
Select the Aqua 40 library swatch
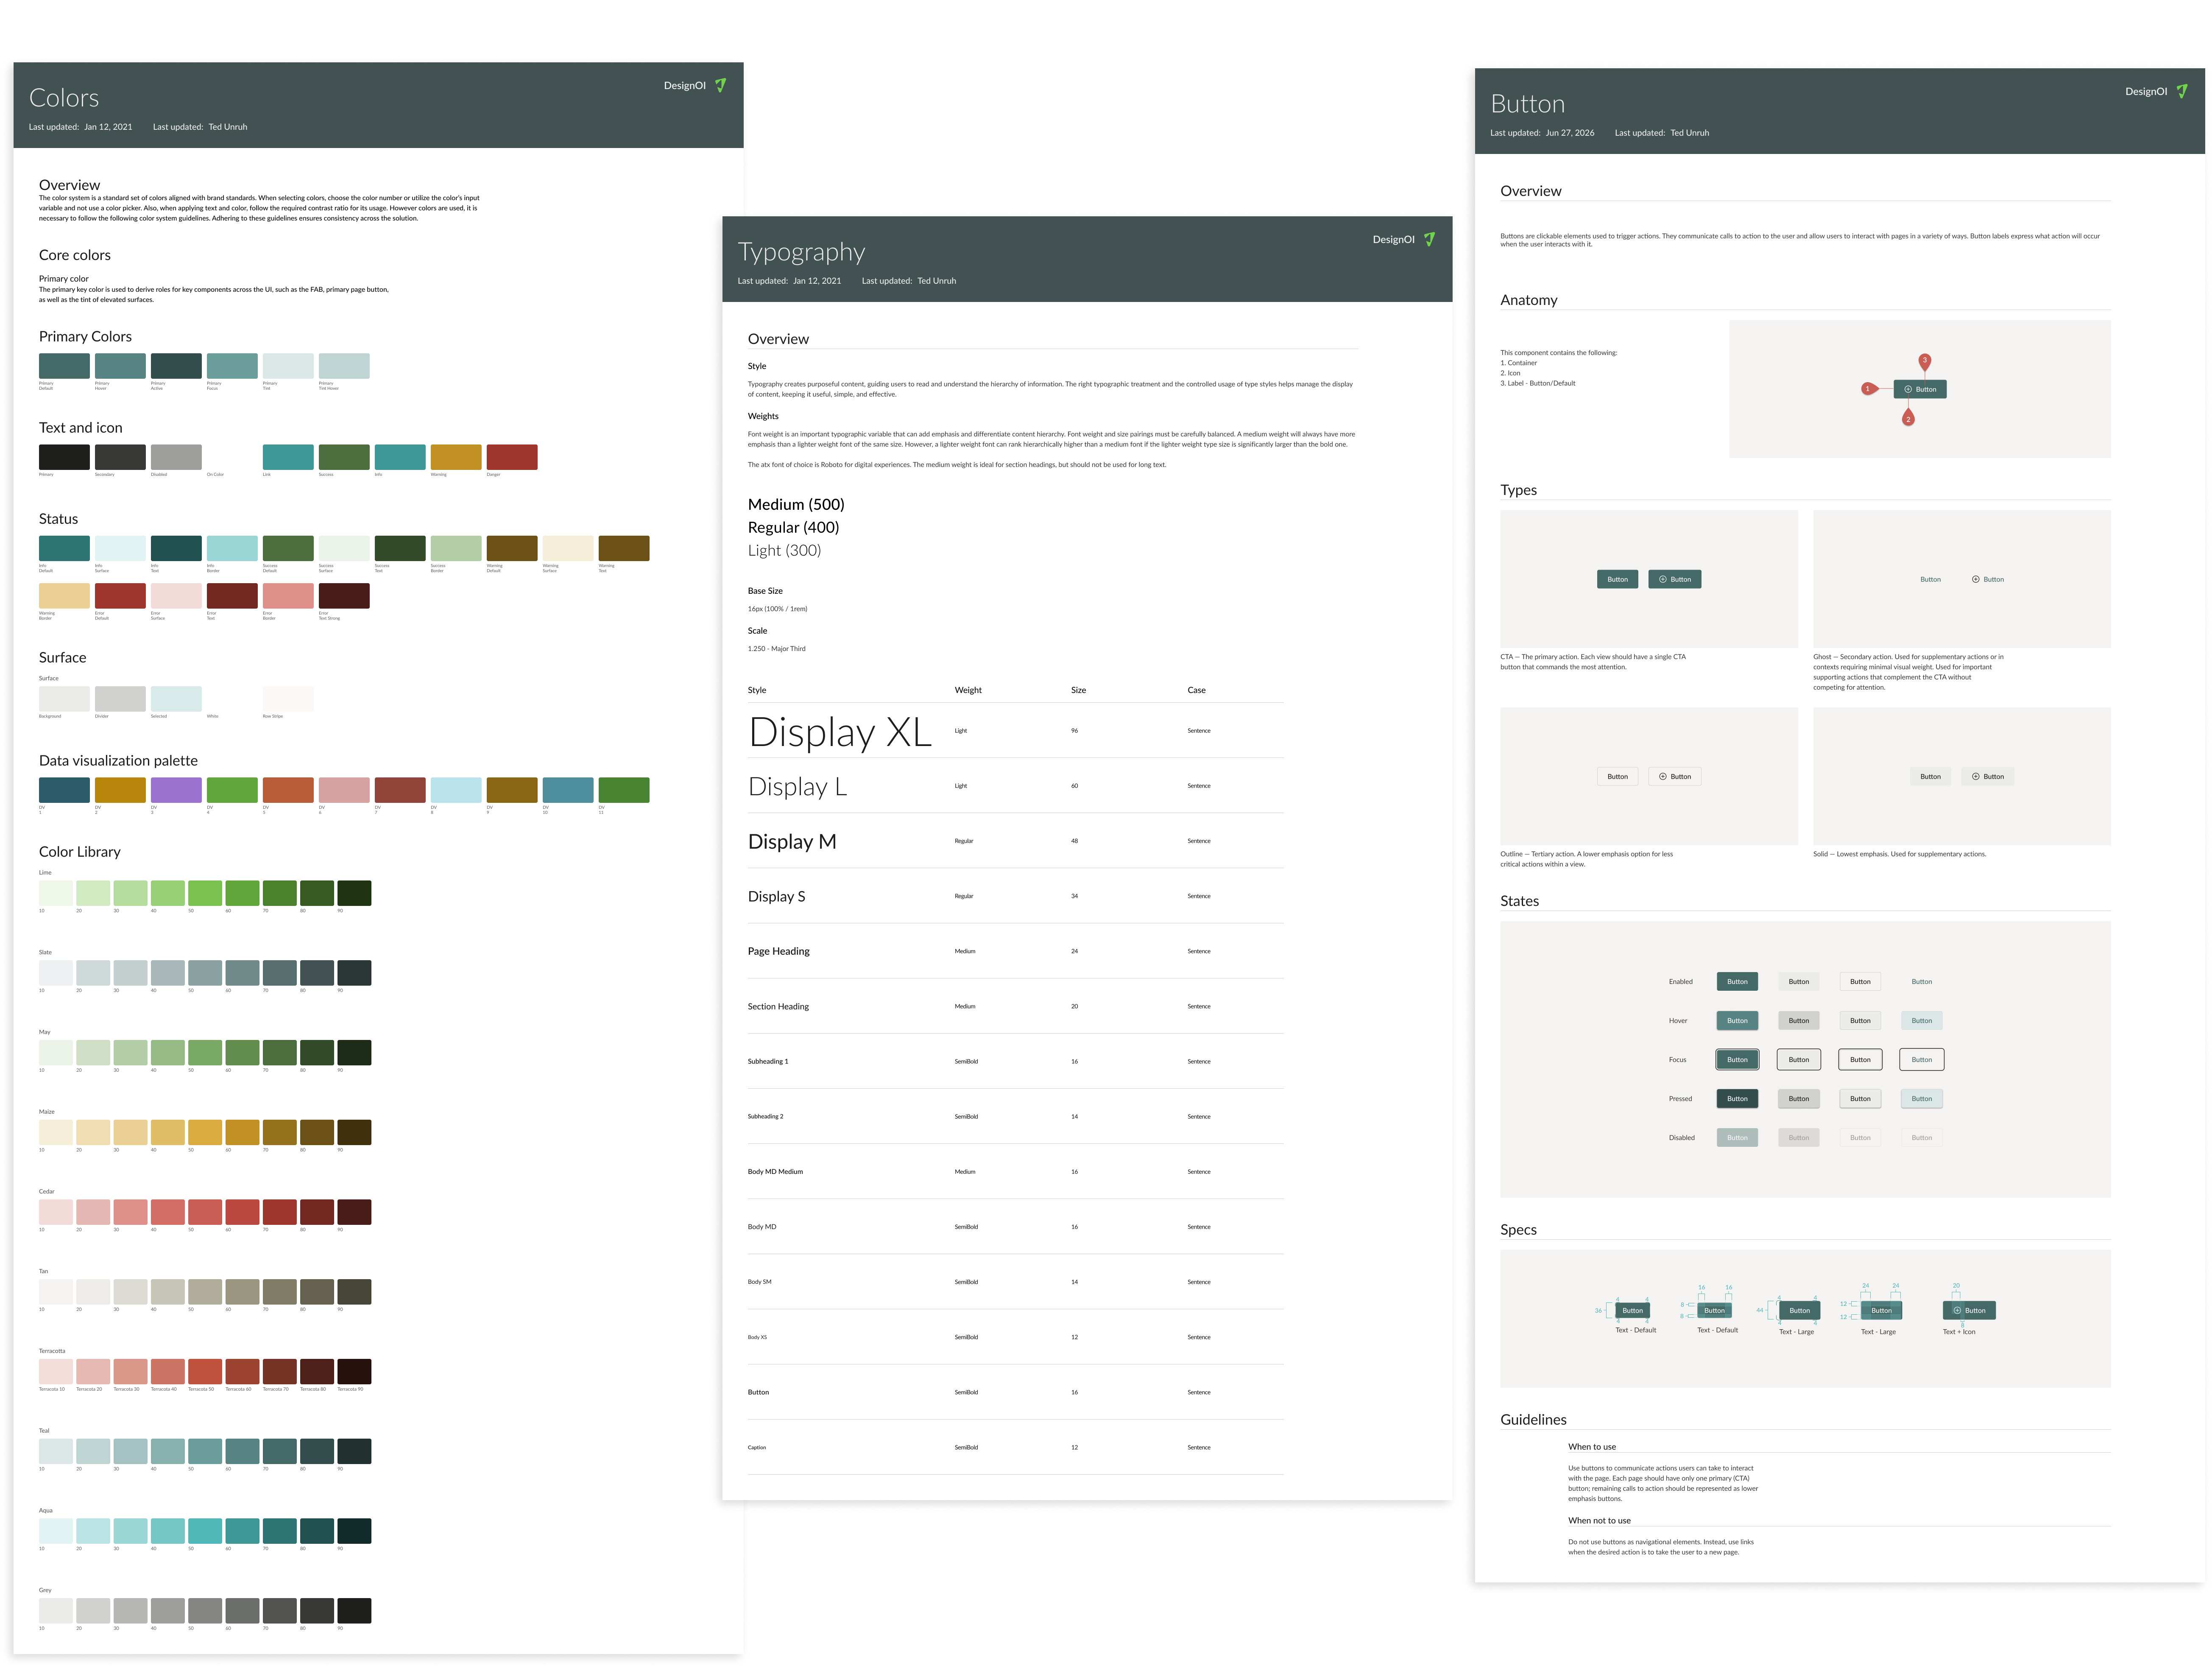168,1531
